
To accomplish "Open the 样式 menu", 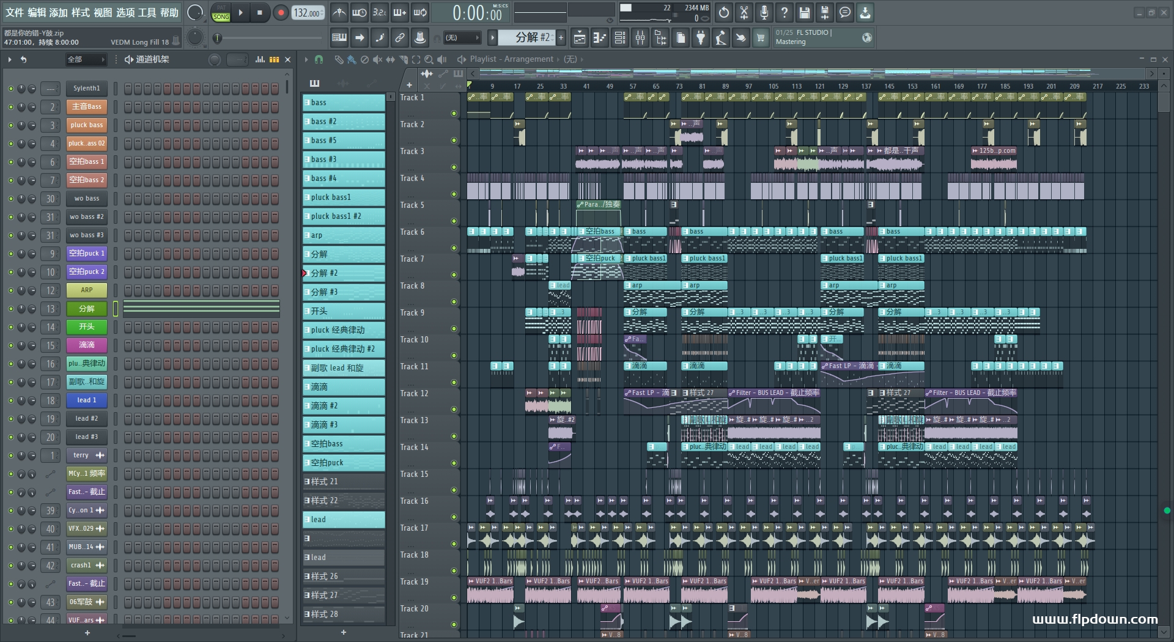I will pos(80,12).
